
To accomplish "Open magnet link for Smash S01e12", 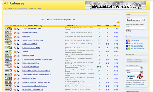I will (x=18, y=40).
